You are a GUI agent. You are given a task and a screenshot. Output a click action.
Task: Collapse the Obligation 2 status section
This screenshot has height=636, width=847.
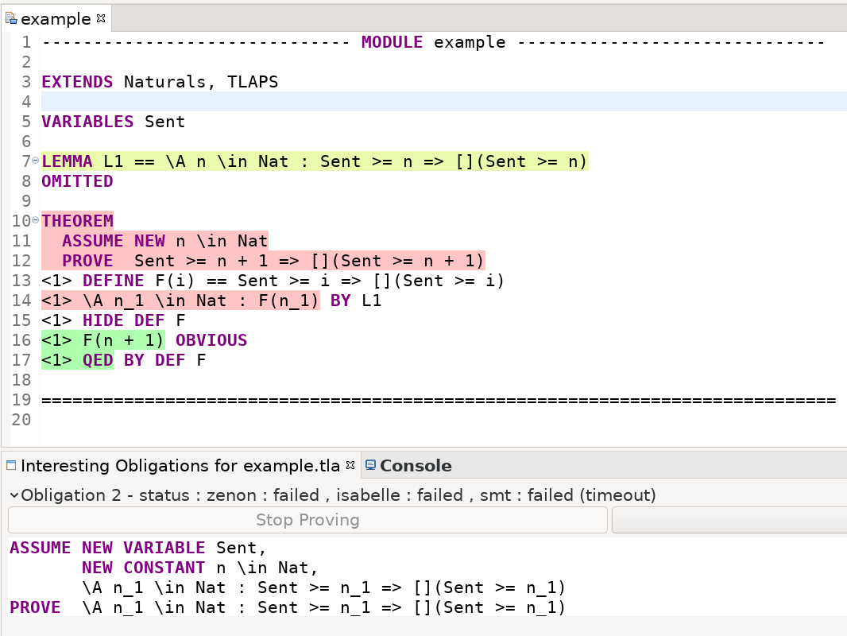pos(14,495)
